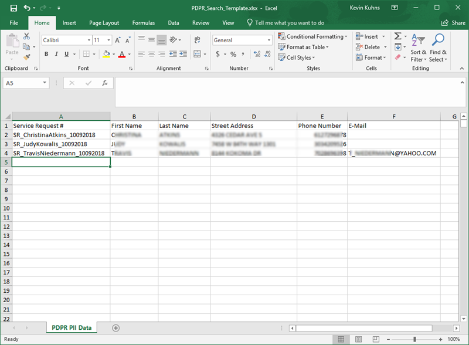Click the zoom slider in status bar

click(x=414, y=339)
